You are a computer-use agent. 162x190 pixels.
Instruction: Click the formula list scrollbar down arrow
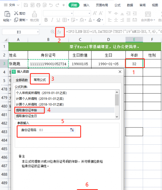point(117,117)
